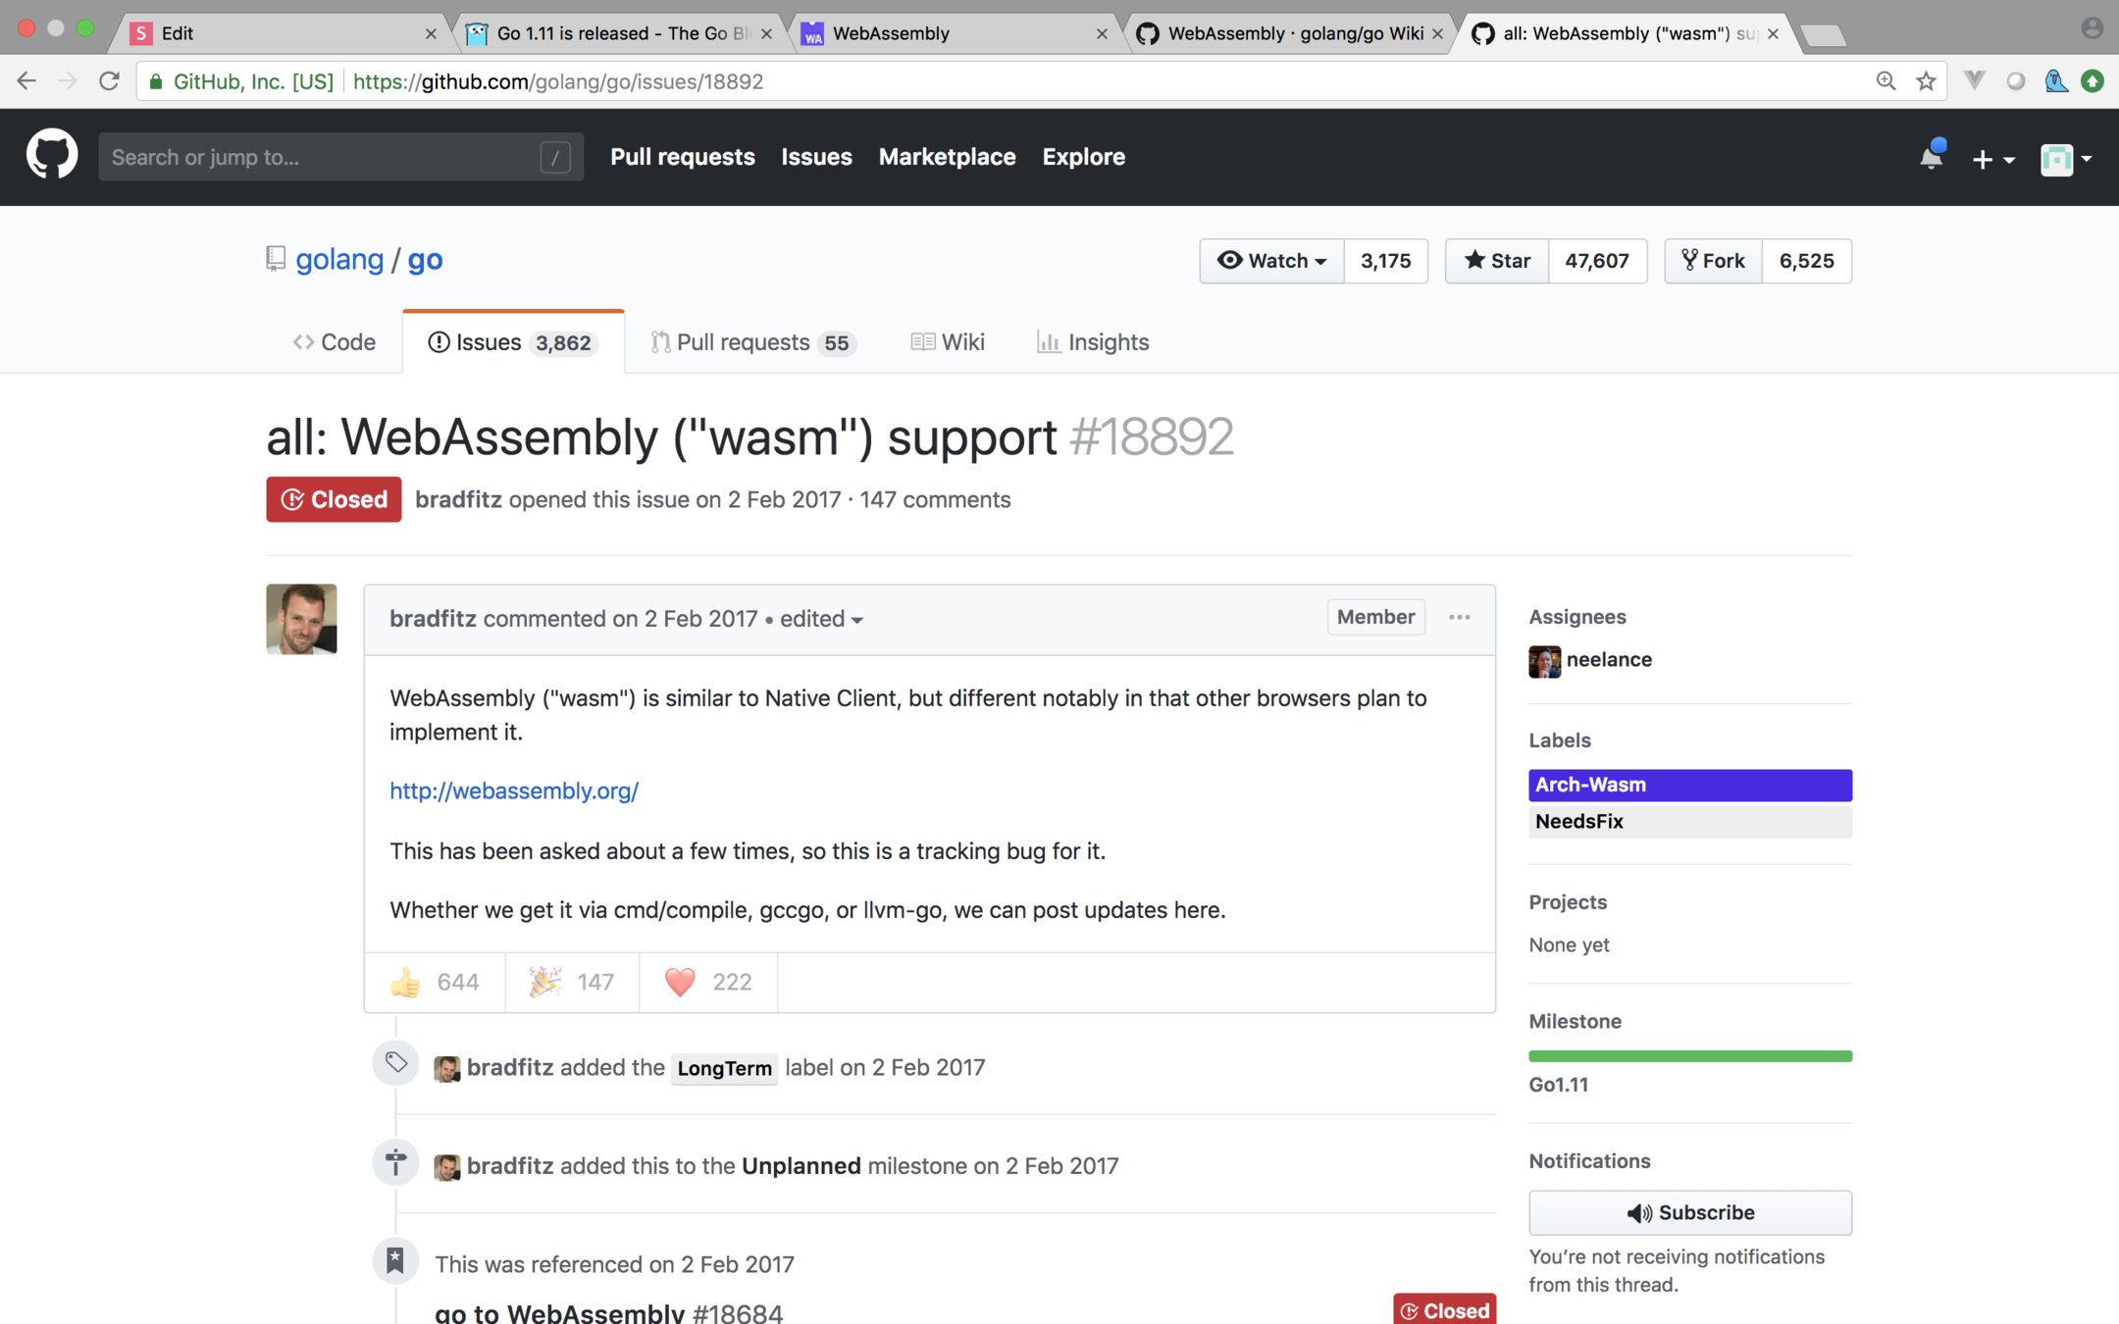This screenshot has width=2119, height=1324.
Task: Click the GitHub Octocat logo
Action: tap(51, 155)
